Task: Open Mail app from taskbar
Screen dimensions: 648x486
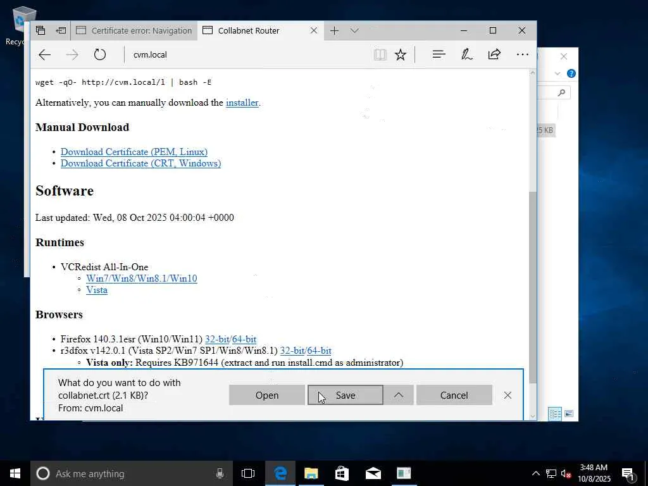Action: (x=373, y=473)
